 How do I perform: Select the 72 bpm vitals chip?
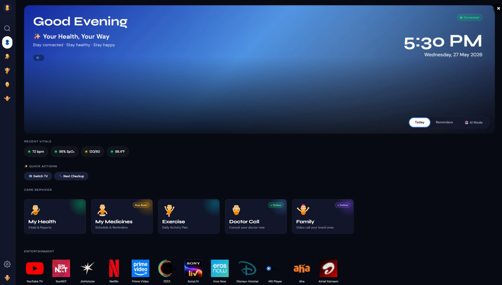point(36,151)
